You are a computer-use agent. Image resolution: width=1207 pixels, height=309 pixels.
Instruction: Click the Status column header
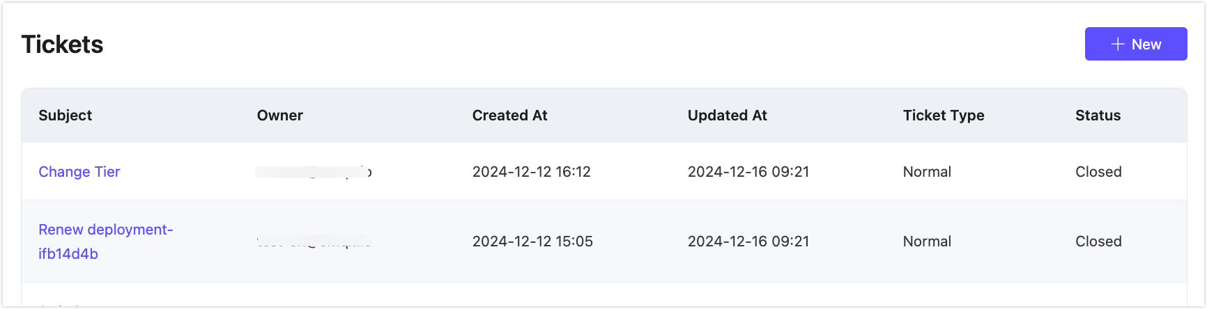pyautogui.click(x=1098, y=116)
